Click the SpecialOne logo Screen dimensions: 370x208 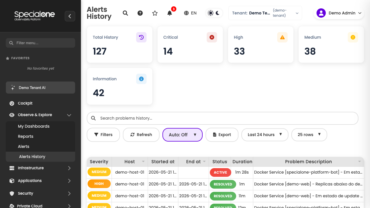click(x=35, y=16)
